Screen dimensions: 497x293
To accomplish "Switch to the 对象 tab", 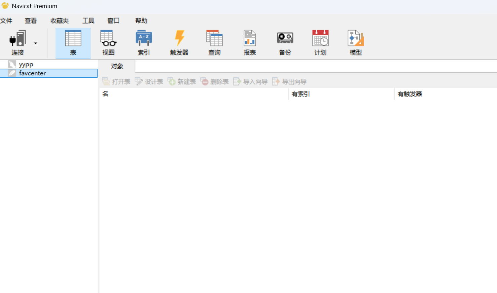I will point(117,66).
